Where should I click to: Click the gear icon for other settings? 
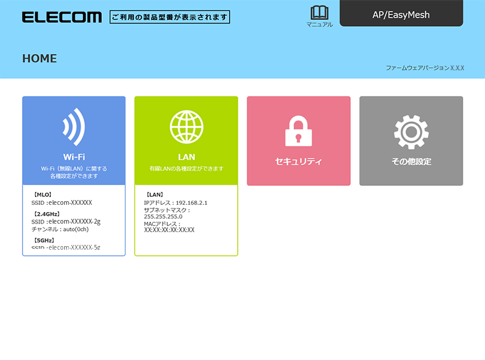click(411, 132)
